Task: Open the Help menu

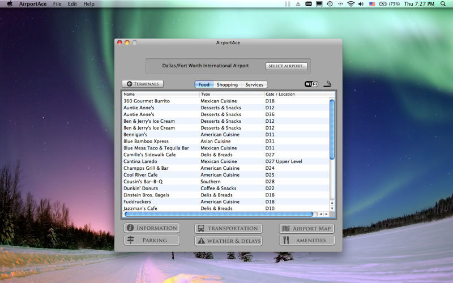Action: click(89, 4)
